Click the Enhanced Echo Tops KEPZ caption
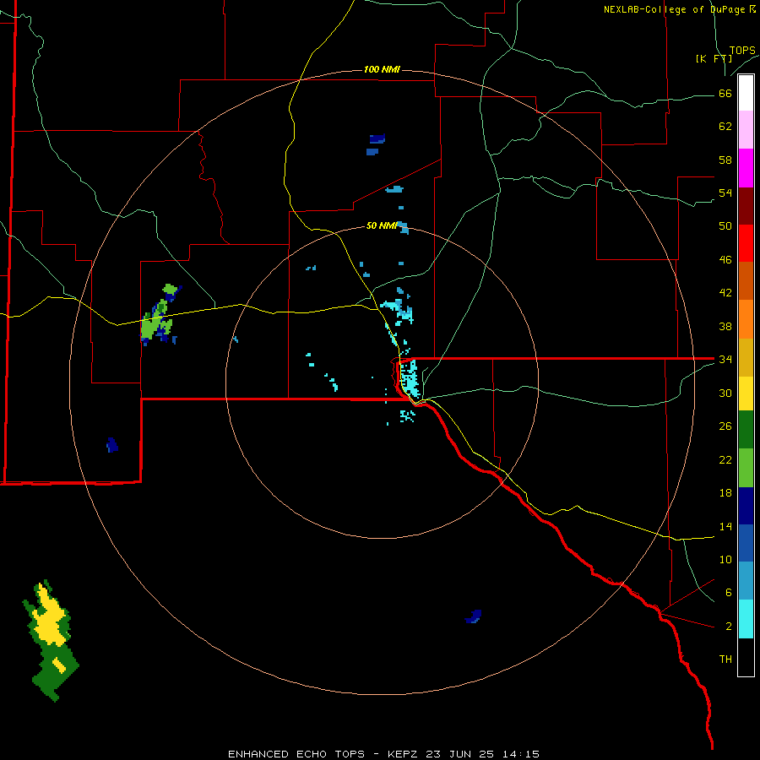 point(384,754)
